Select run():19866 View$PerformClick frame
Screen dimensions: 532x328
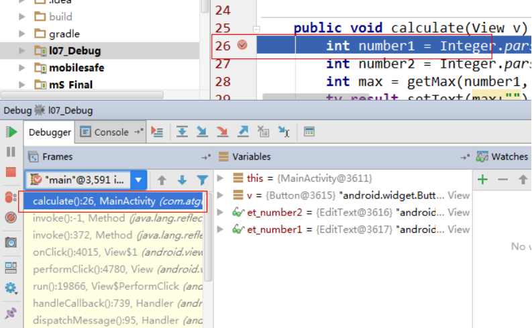click(113, 286)
